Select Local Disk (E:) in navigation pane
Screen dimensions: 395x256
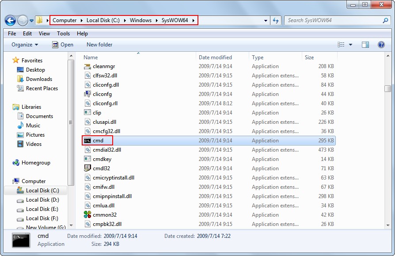coord(42,209)
